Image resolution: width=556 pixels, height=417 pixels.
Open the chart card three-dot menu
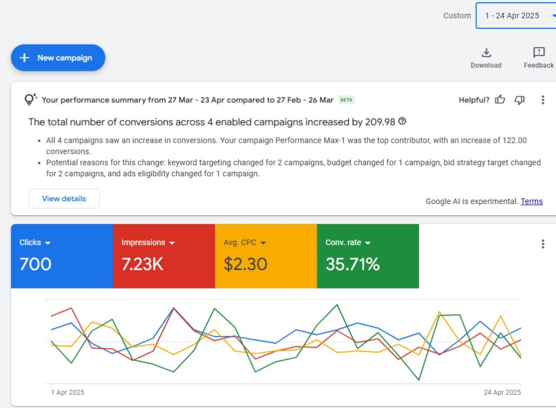point(543,244)
